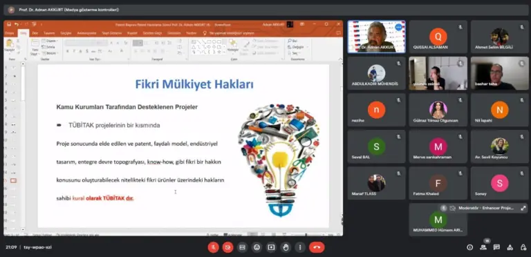The width and height of the screenshot is (531, 257).
Task: Toggle closed captions in the call bar
Action: pyautogui.click(x=242, y=247)
